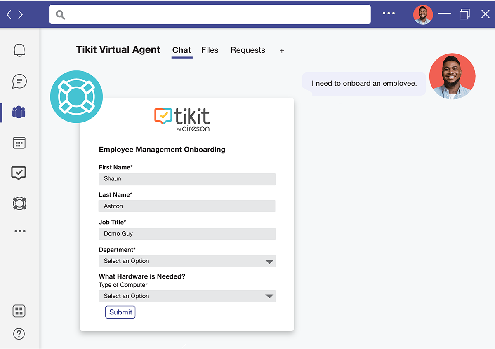Click the magnifier search icon
This screenshot has height=349, width=495.
[x=61, y=15]
